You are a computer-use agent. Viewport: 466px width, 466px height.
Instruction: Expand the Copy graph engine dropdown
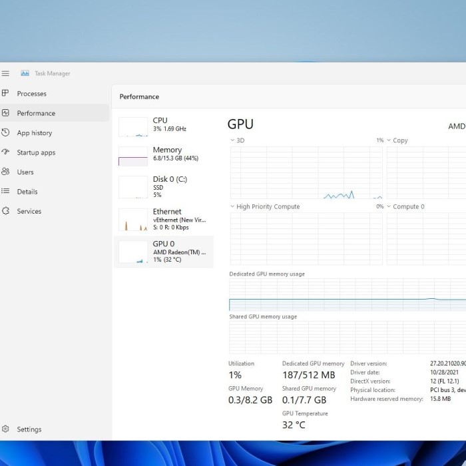pos(389,140)
